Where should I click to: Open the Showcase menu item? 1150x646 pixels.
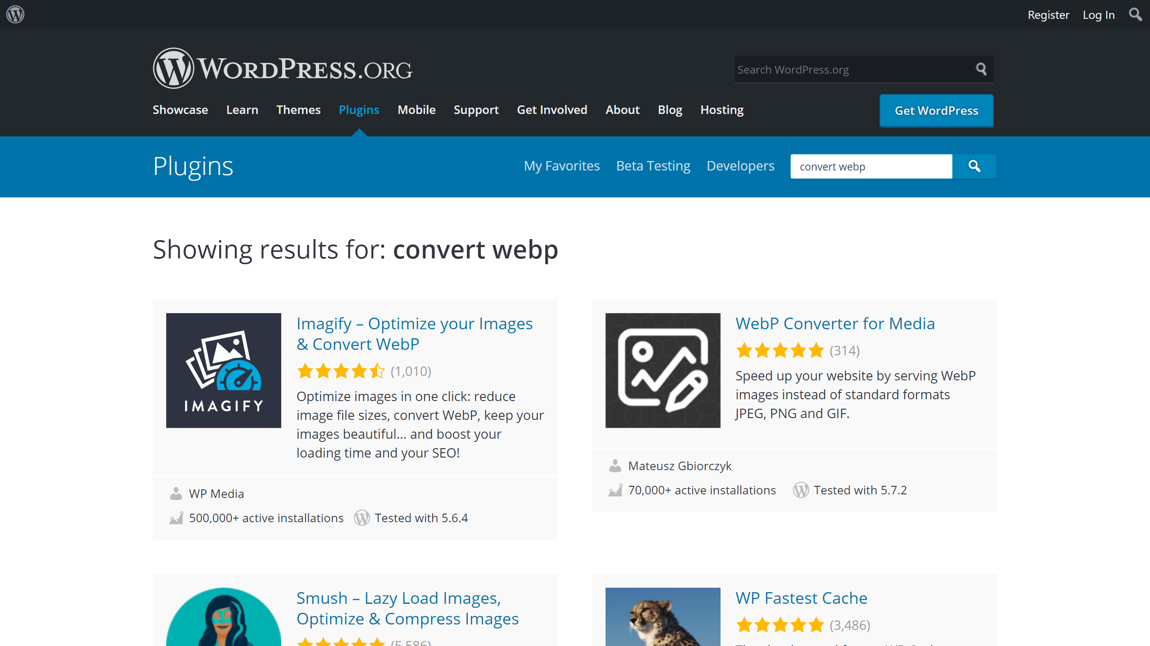point(180,110)
